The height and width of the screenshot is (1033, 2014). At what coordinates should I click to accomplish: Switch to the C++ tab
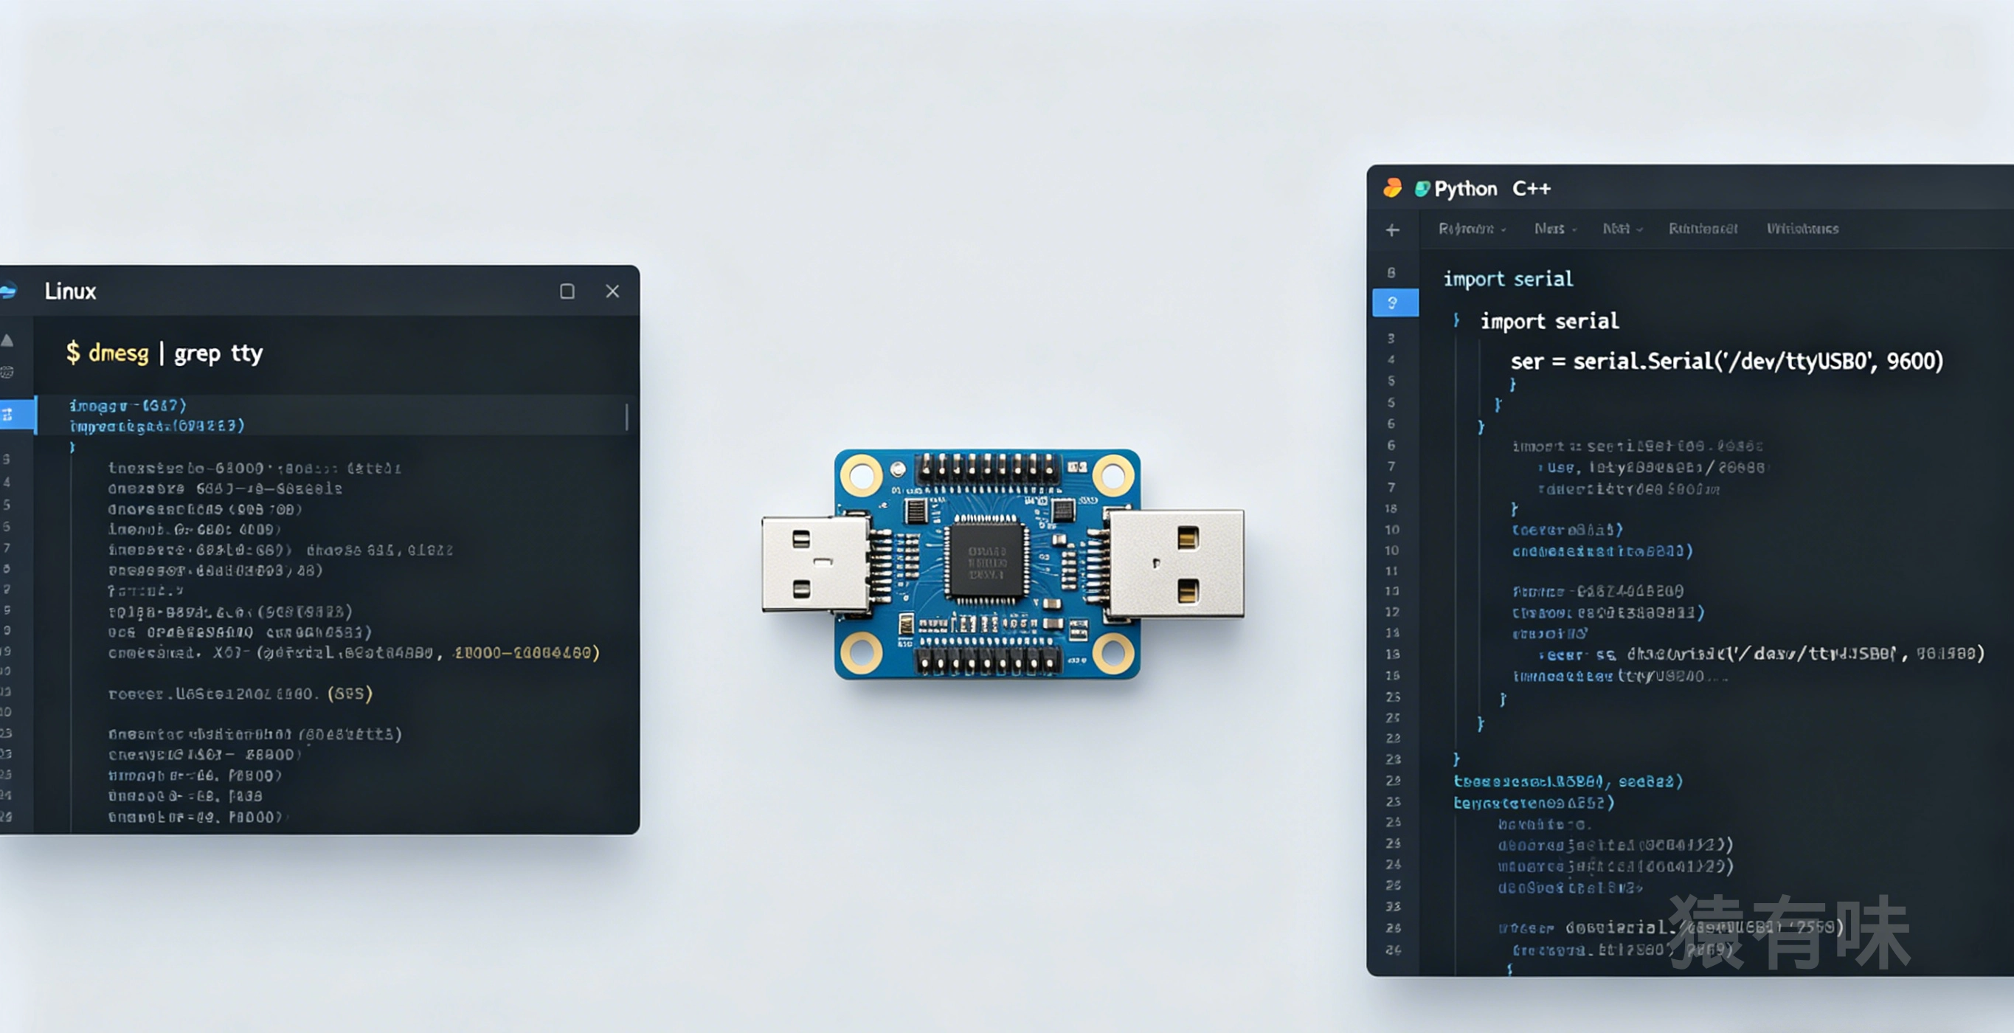[x=1531, y=188]
